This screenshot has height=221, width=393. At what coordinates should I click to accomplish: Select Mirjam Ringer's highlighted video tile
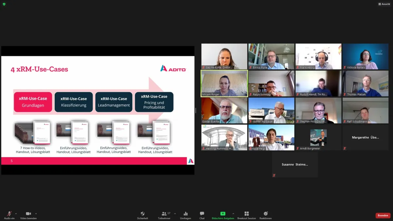[x=224, y=83]
